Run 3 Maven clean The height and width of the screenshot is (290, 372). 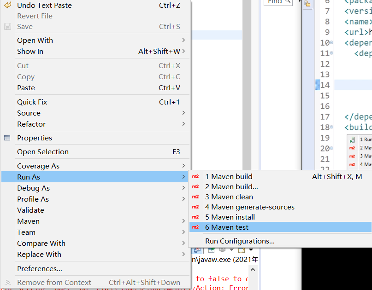coord(280,197)
